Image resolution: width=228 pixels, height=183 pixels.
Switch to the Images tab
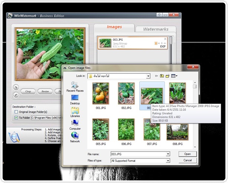click(x=114, y=27)
